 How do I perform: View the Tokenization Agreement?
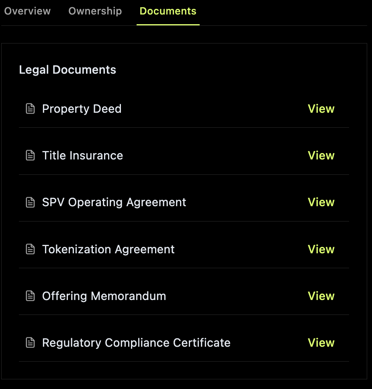[321, 249]
